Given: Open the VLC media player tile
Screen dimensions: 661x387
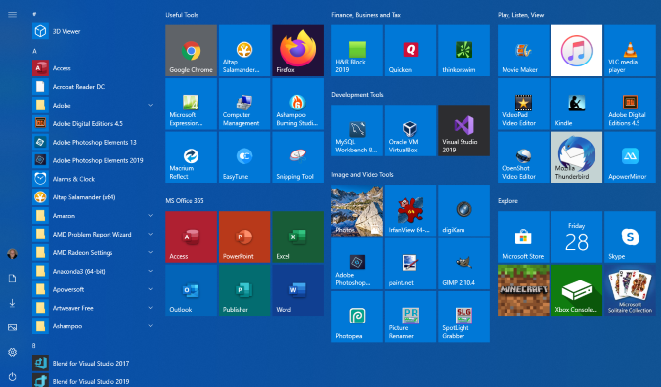Looking at the screenshot, I should 630,51.
